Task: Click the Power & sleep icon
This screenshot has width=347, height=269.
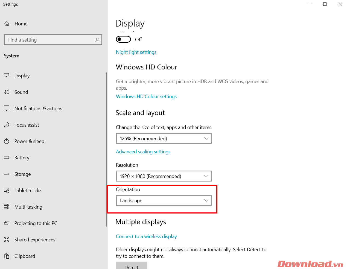Action: pyautogui.click(x=7, y=141)
